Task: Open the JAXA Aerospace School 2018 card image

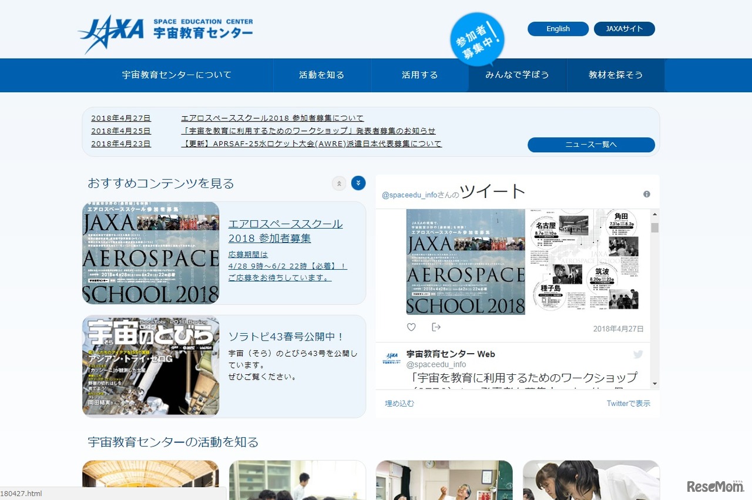Action: click(151, 253)
